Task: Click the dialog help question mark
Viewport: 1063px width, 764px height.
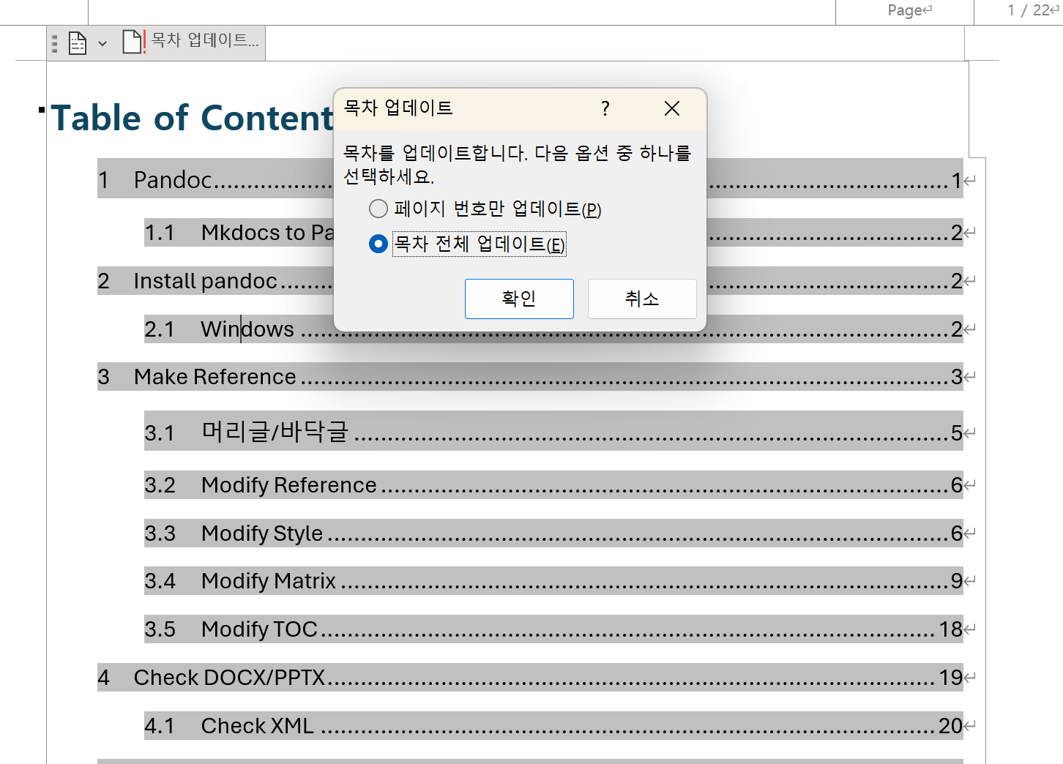Action: point(605,109)
